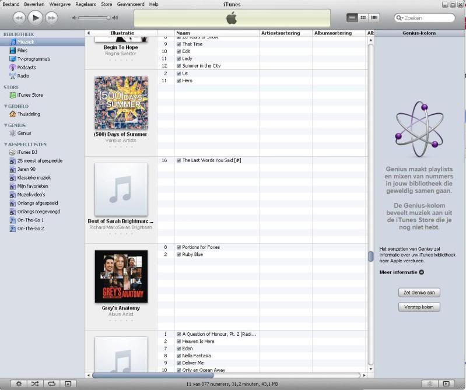Open the Store menu
Image resolution: width=466 pixels, height=390 pixels.
(106, 4)
